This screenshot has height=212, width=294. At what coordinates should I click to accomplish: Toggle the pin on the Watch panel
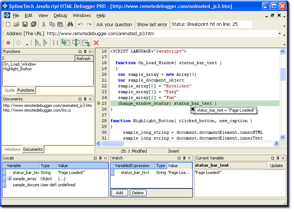(x=184, y=158)
